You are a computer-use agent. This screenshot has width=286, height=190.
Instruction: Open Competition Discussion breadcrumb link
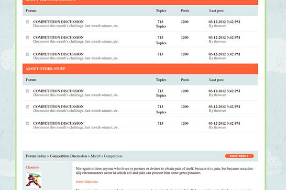[x=69, y=156]
